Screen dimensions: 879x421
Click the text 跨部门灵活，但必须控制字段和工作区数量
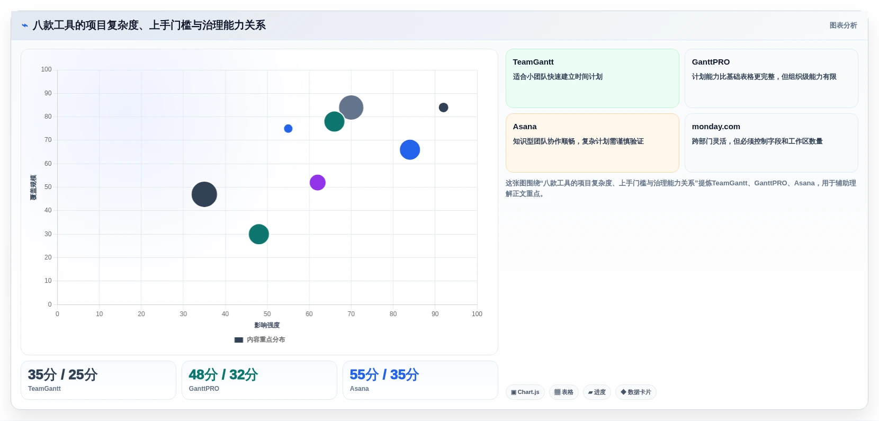click(757, 141)
